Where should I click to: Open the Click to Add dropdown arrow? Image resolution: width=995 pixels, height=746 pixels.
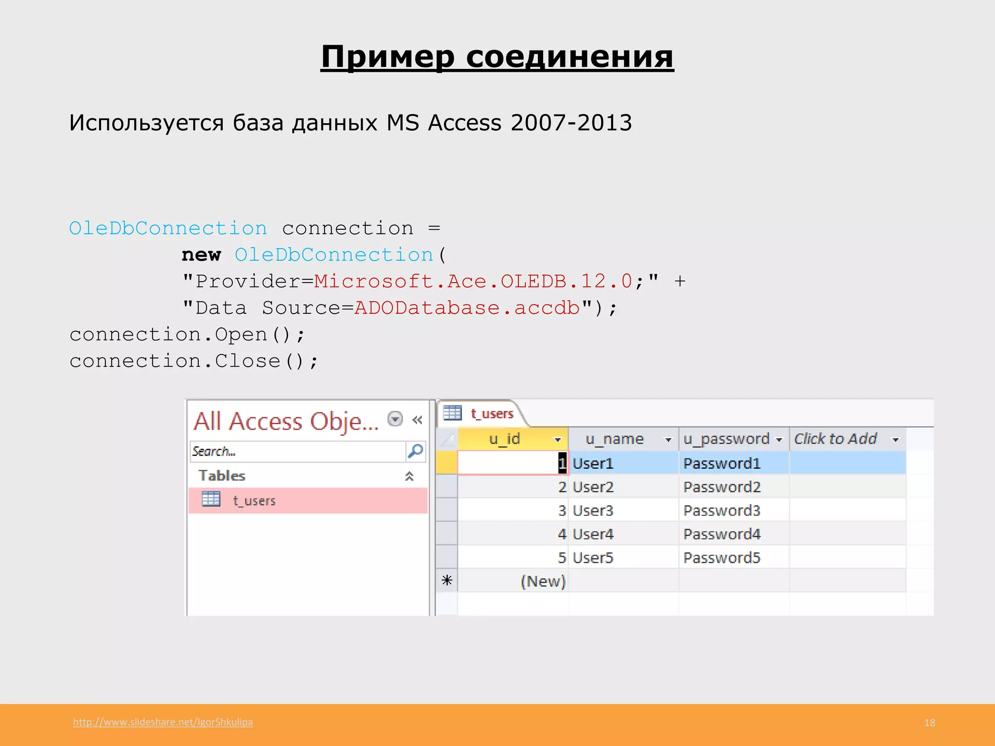pyautogui.click(x=895, y=440)
